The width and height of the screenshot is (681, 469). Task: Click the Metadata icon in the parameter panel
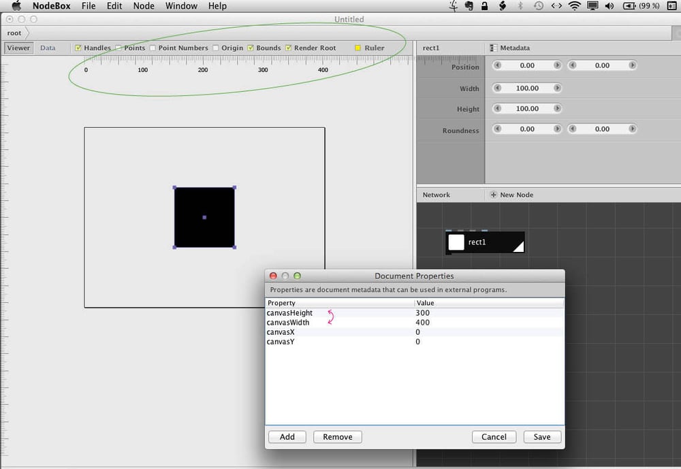coord(493,48)
